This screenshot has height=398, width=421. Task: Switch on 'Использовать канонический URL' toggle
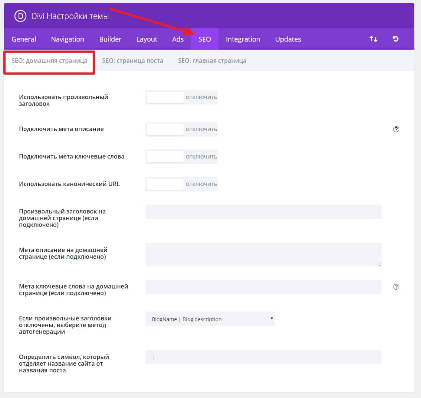pyautogui.click(x=181, y=184)
